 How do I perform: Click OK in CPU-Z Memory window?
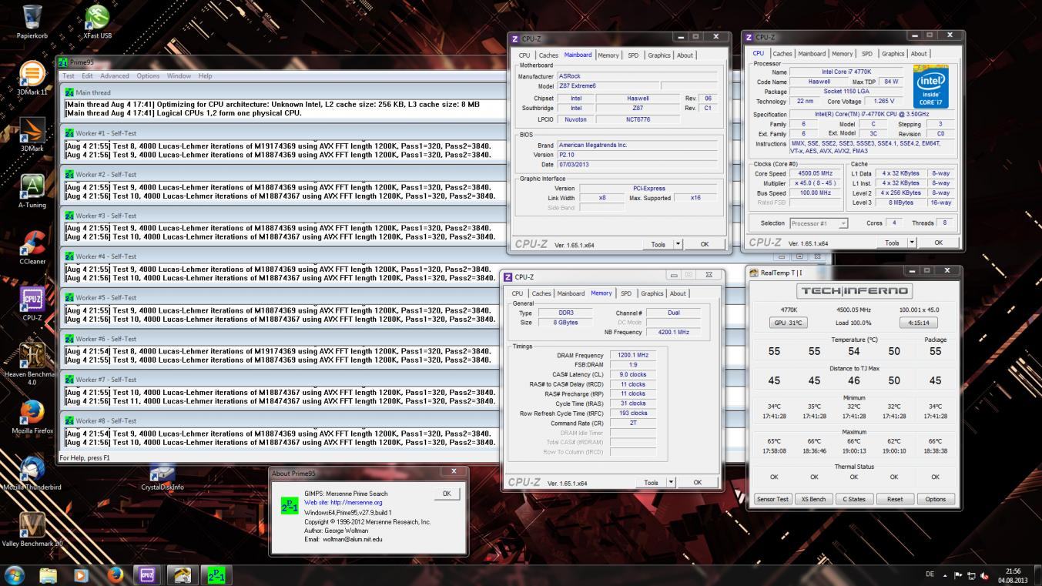pos(697,482)
